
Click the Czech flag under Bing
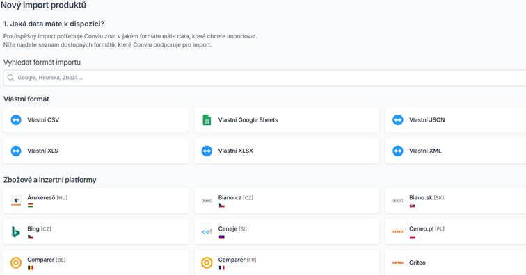point(31,237)
